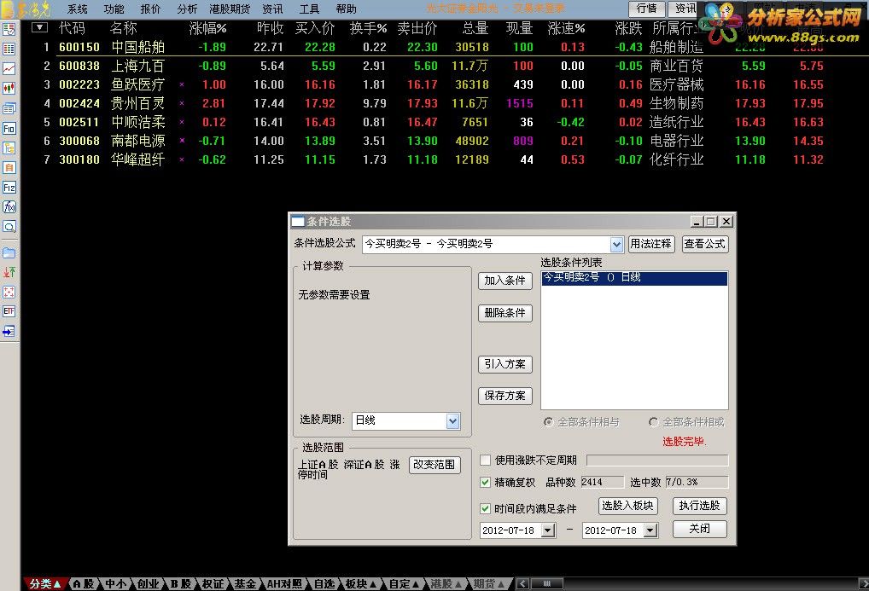The image size is (869, 591).
Task: Open the 选股周期 日线 dropdown
Action: click(452, 421)
